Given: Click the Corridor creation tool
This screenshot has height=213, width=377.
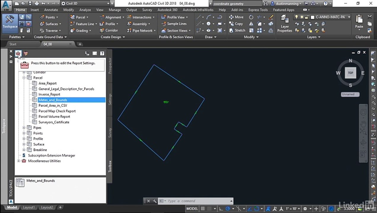Looking at the screenshot, I should [x=108, y=30].
